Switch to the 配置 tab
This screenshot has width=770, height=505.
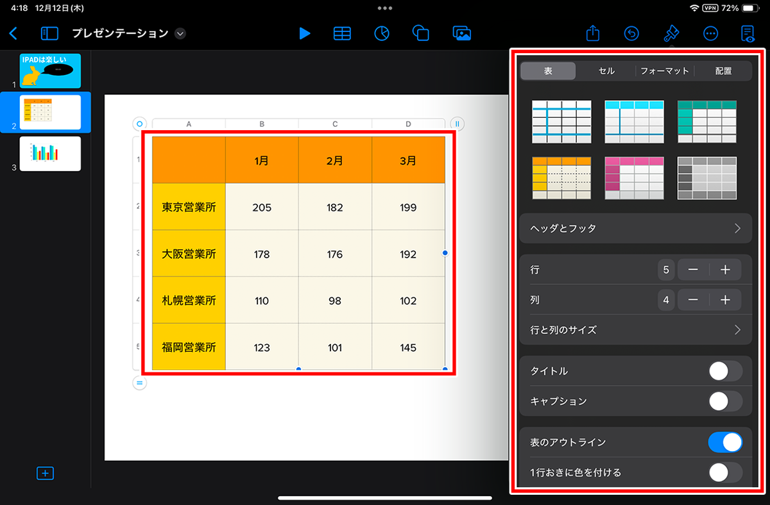tap(723, 71)
